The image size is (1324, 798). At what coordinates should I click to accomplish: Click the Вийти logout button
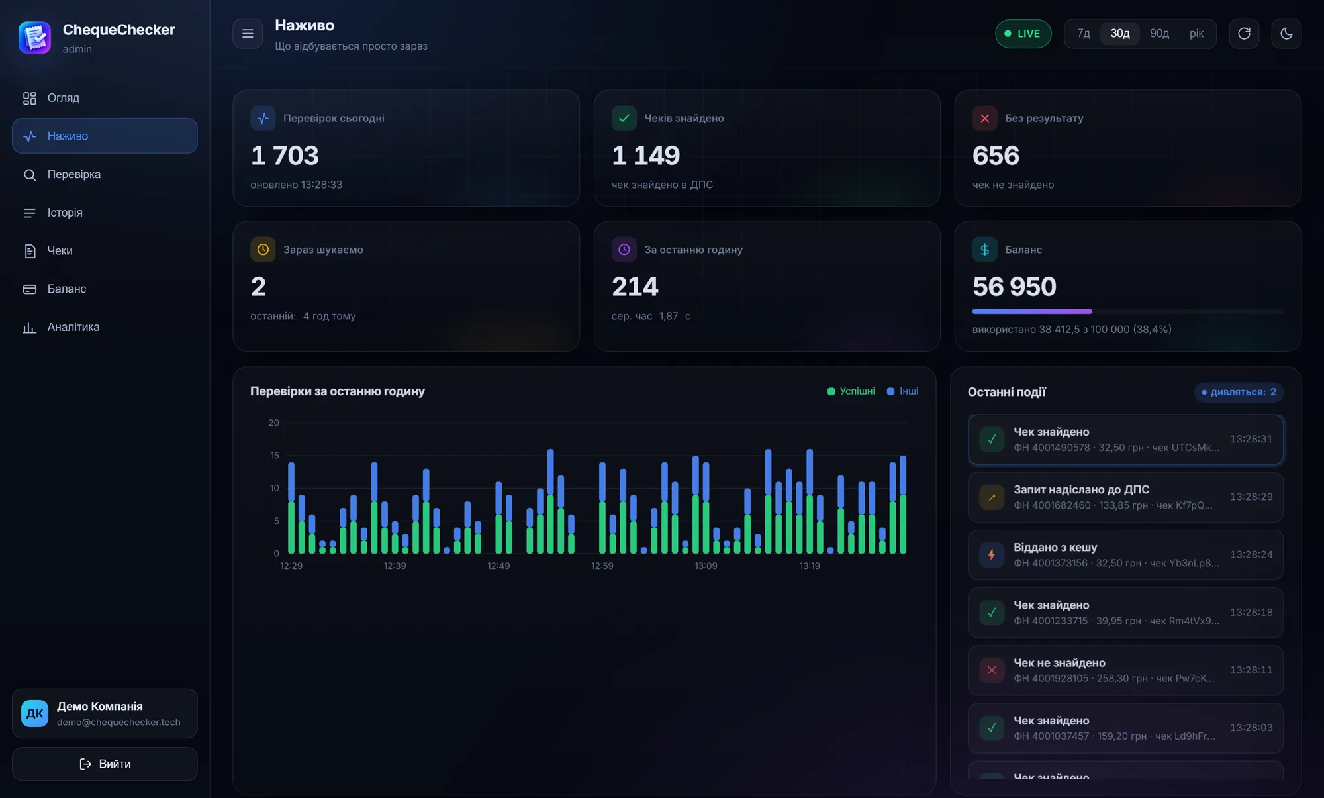pos(105,764)
